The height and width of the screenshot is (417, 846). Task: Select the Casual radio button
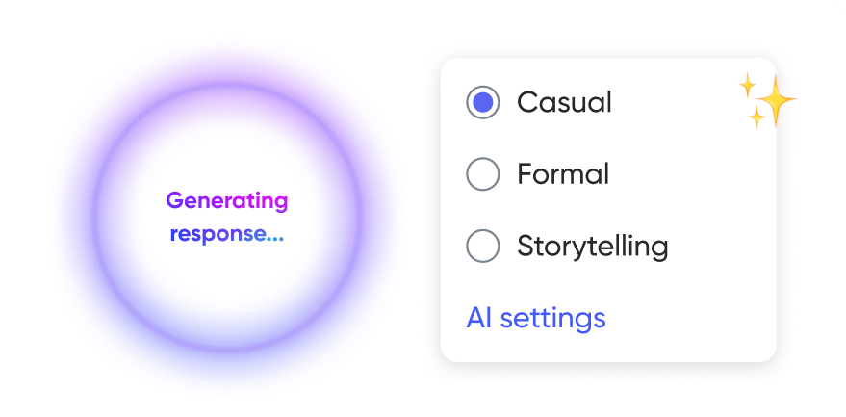[x=482, y=102]
